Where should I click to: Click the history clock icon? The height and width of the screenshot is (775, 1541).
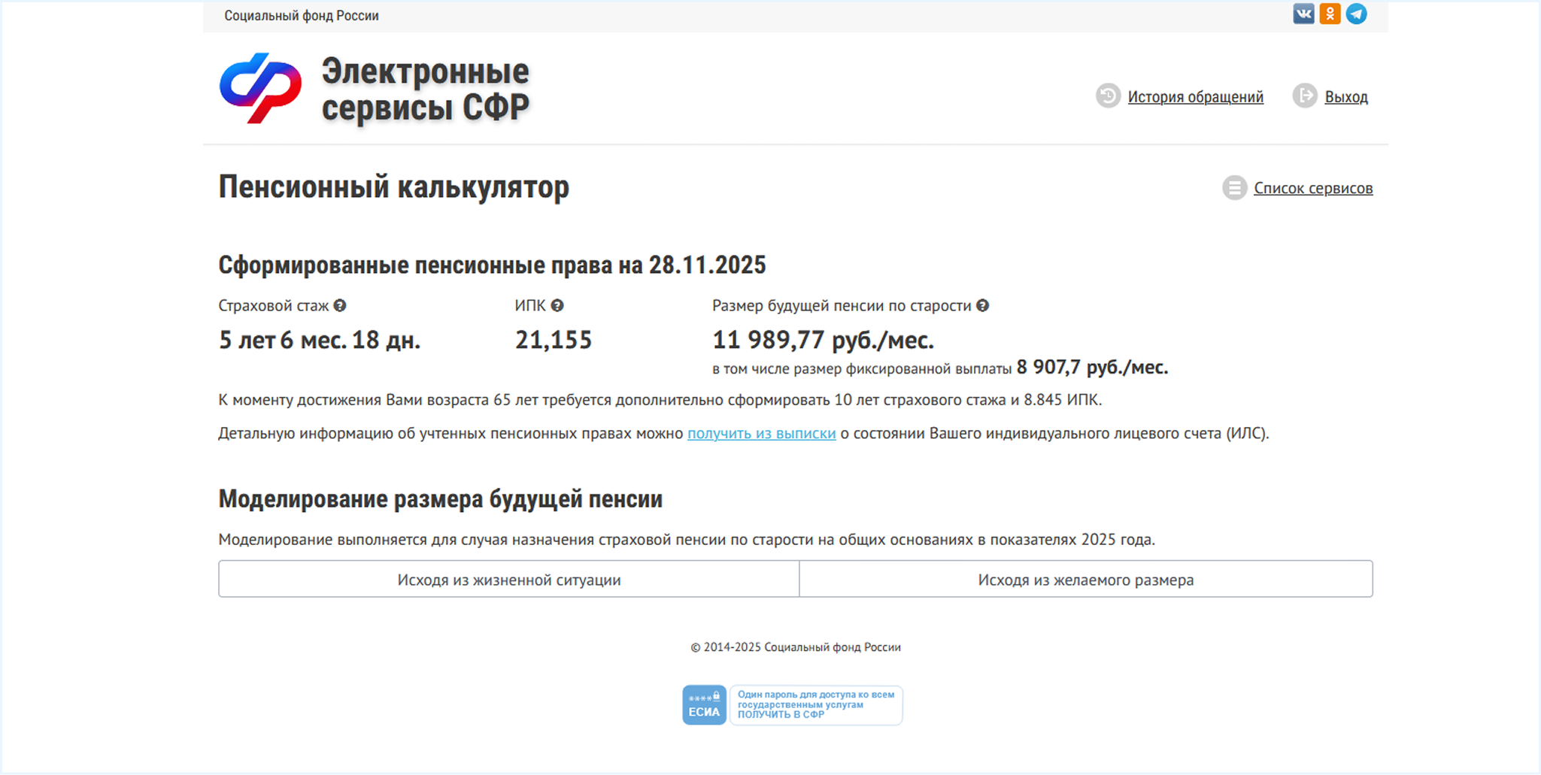1107,96
